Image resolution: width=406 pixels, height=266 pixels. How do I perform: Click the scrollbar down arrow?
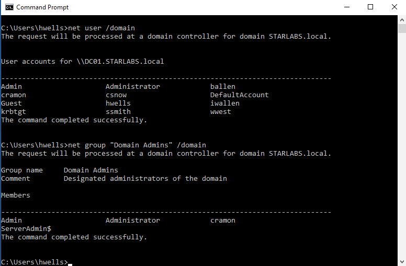coord(401,261)
